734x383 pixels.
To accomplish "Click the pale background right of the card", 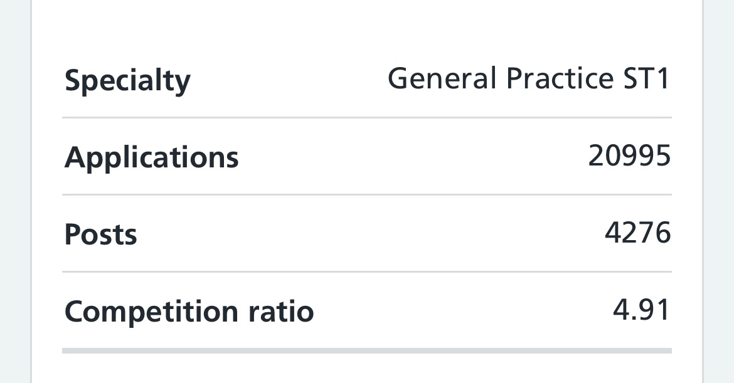I will point(719,192).
